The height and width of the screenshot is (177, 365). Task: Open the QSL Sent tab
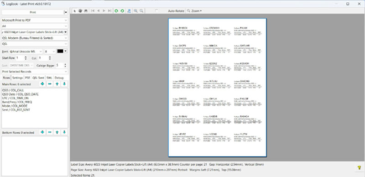tap(38, 78)
